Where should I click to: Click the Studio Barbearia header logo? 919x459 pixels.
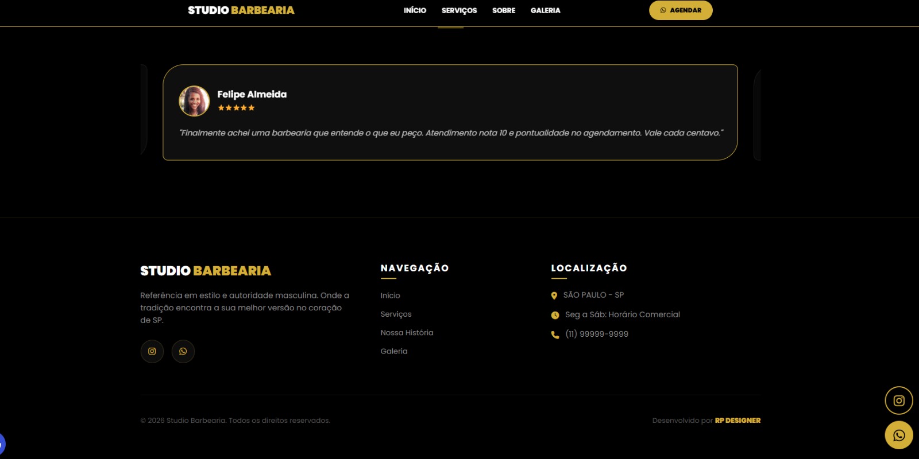click(241, 10)
